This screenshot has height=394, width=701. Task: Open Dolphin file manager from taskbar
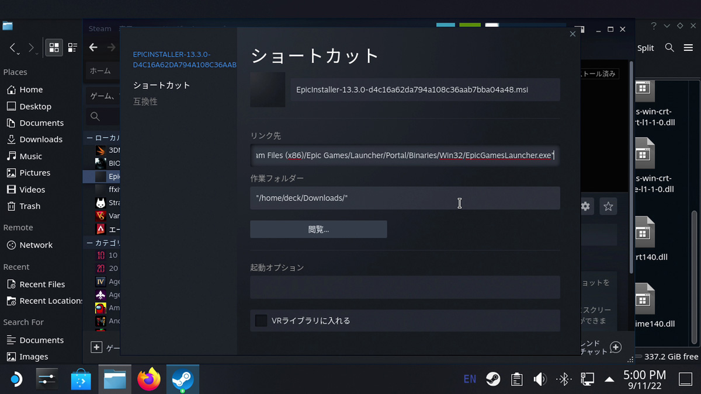pyautogui.click(x=114, y=379)
